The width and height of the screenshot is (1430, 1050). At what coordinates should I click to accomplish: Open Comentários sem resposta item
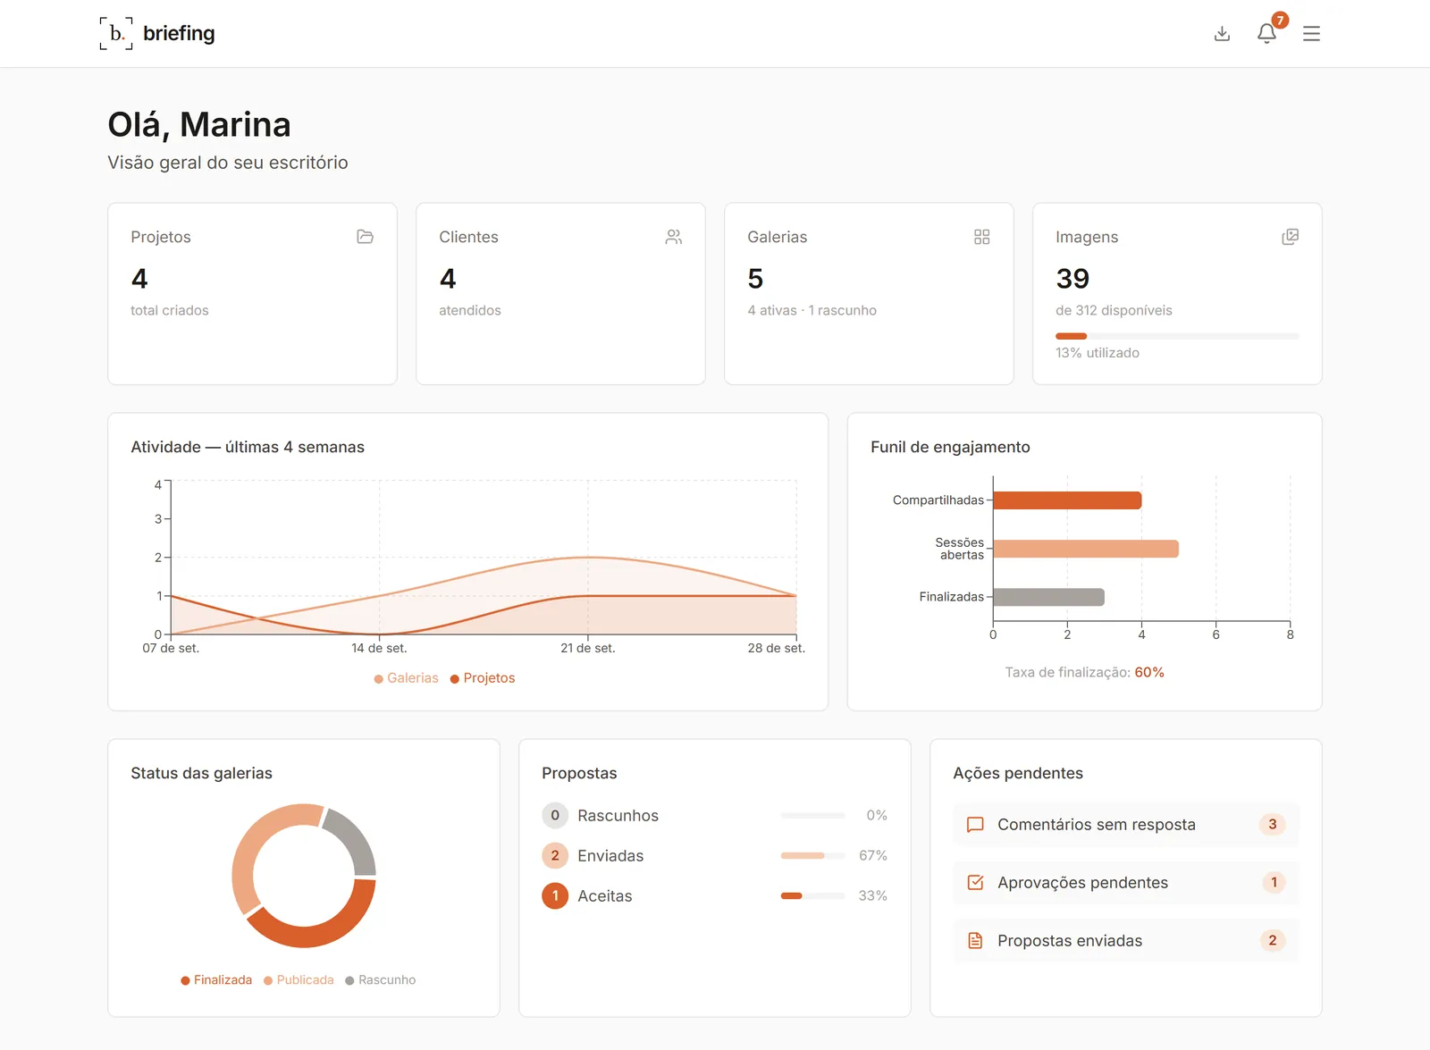pyautogui.click(x=1126, y=825)
